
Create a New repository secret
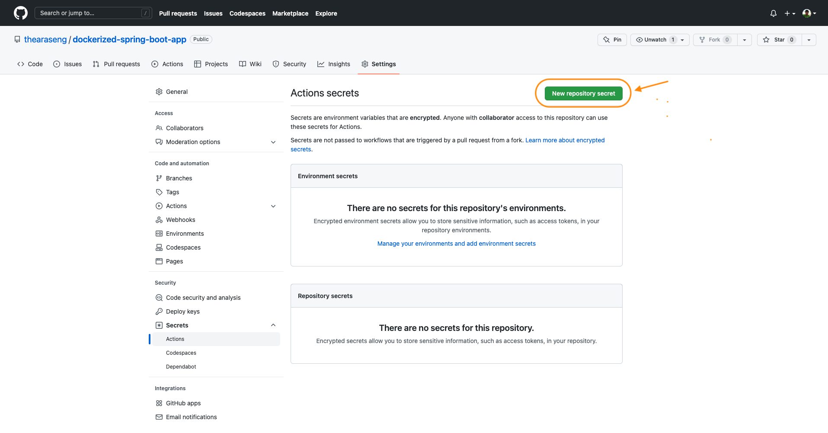583,93
